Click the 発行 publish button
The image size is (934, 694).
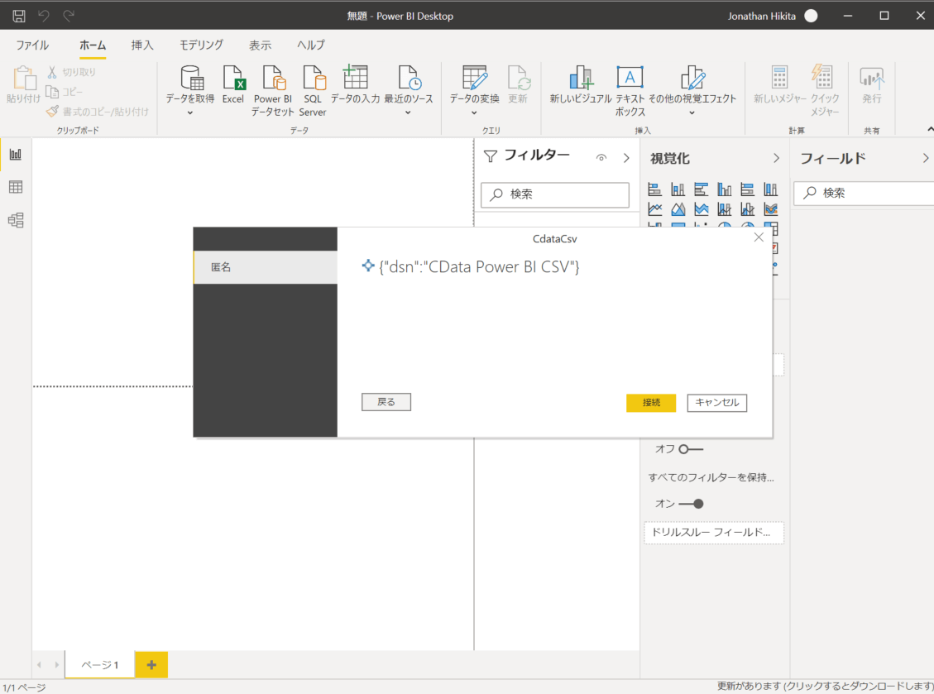click(871, 84)
